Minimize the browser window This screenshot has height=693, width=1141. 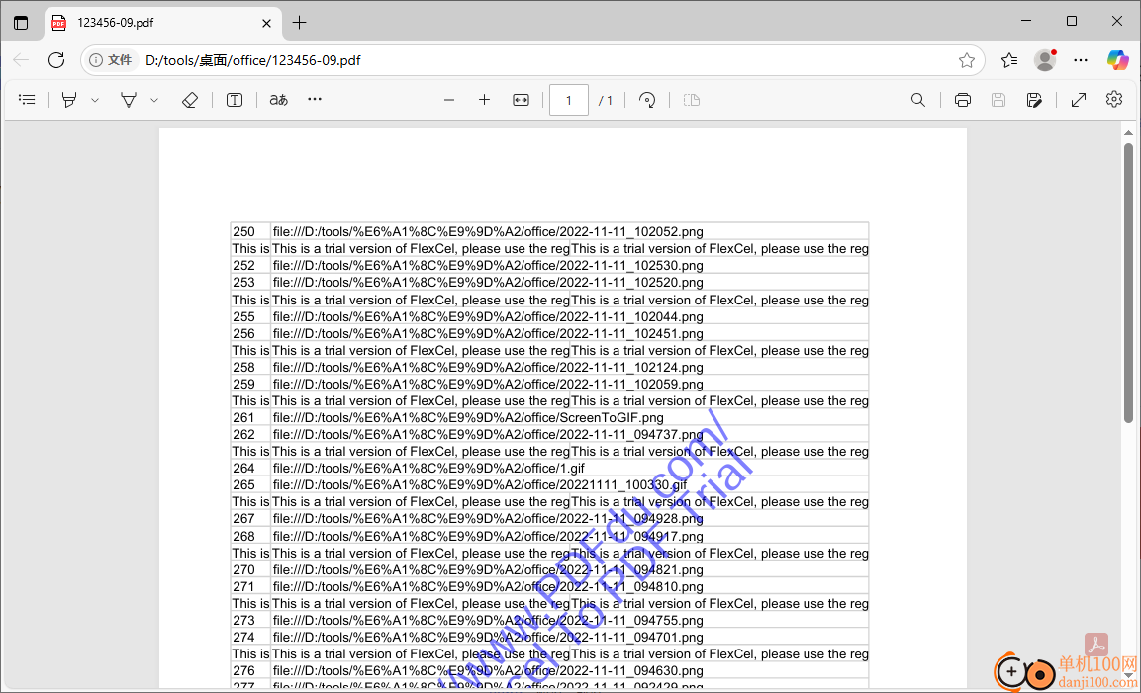tap(1026, 21)
